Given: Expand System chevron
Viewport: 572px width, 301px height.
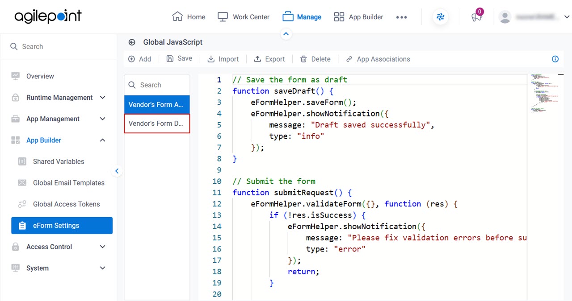Looking at the screenshot, I should [102, 268].
